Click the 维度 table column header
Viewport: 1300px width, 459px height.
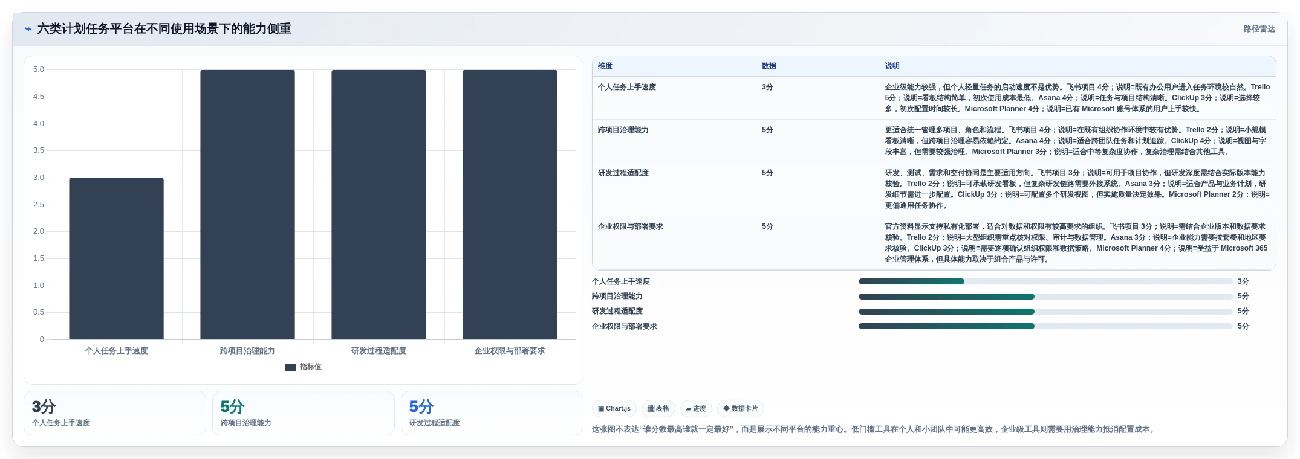pos(605,66)
